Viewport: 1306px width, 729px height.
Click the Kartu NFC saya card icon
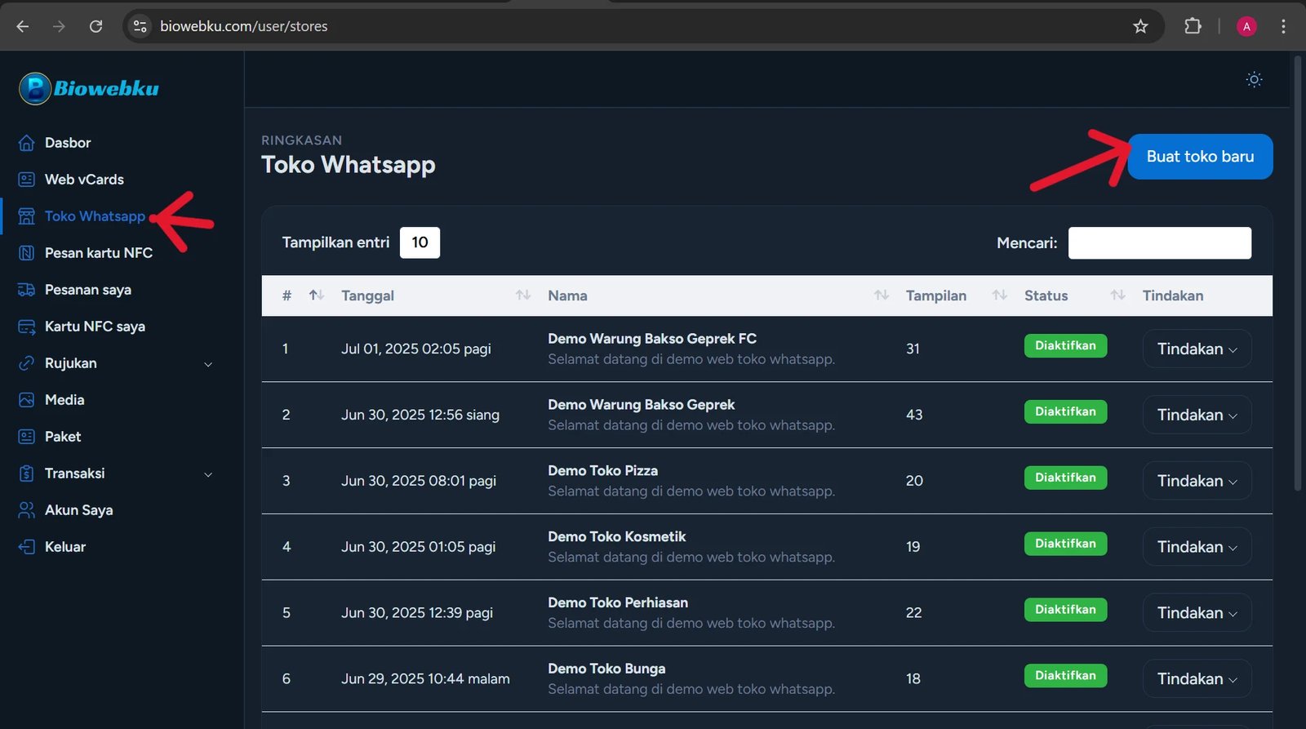click(26, 327)
